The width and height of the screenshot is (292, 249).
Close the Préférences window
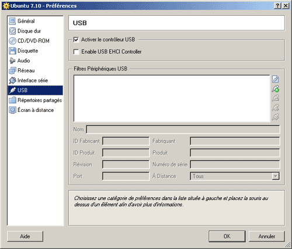(286, 6)
